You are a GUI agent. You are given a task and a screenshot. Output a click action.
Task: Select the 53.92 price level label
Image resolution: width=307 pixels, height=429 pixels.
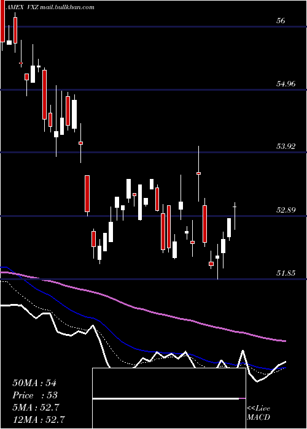(x=286, y=146)
